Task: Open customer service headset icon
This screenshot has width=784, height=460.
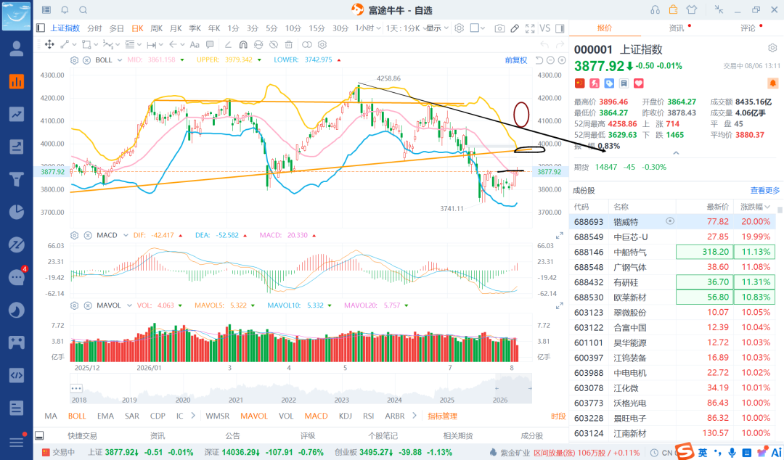Action: pyautogui.click(x=655, y=9)
